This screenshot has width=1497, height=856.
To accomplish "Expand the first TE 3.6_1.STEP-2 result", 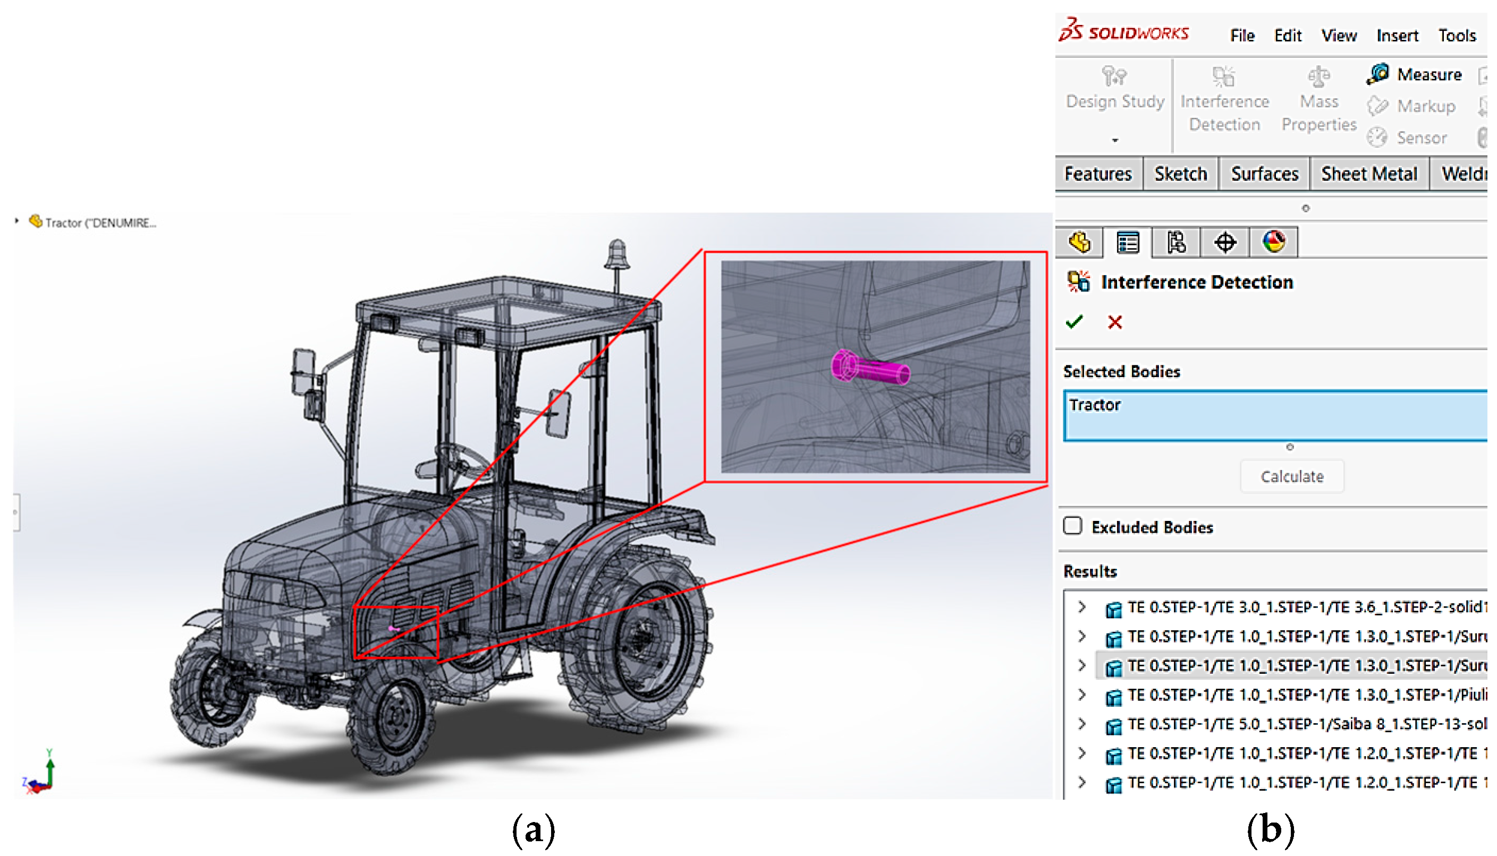I will click(x=1082, y=607).
